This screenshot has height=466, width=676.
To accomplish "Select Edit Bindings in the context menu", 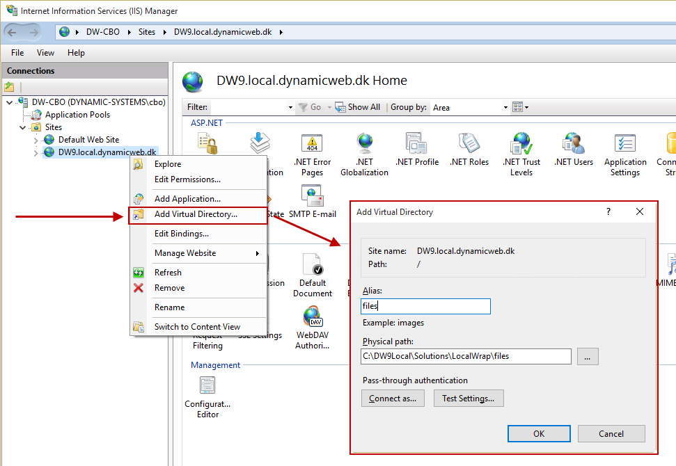I will pos(182,234).
